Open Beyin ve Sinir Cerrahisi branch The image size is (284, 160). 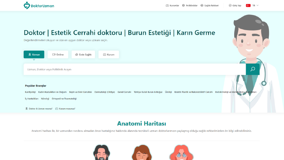point(81,92)
